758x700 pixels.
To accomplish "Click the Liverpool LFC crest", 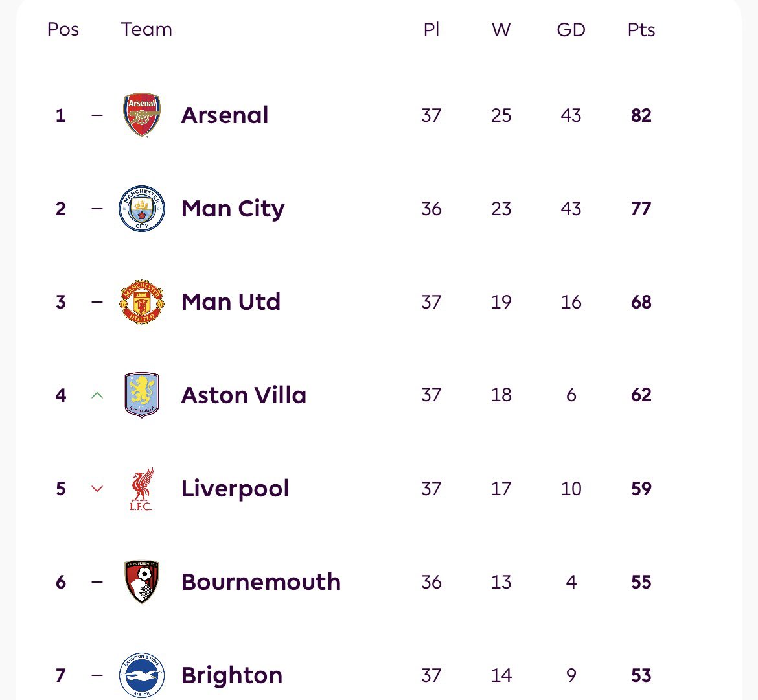I will click(x=142, y=489).
